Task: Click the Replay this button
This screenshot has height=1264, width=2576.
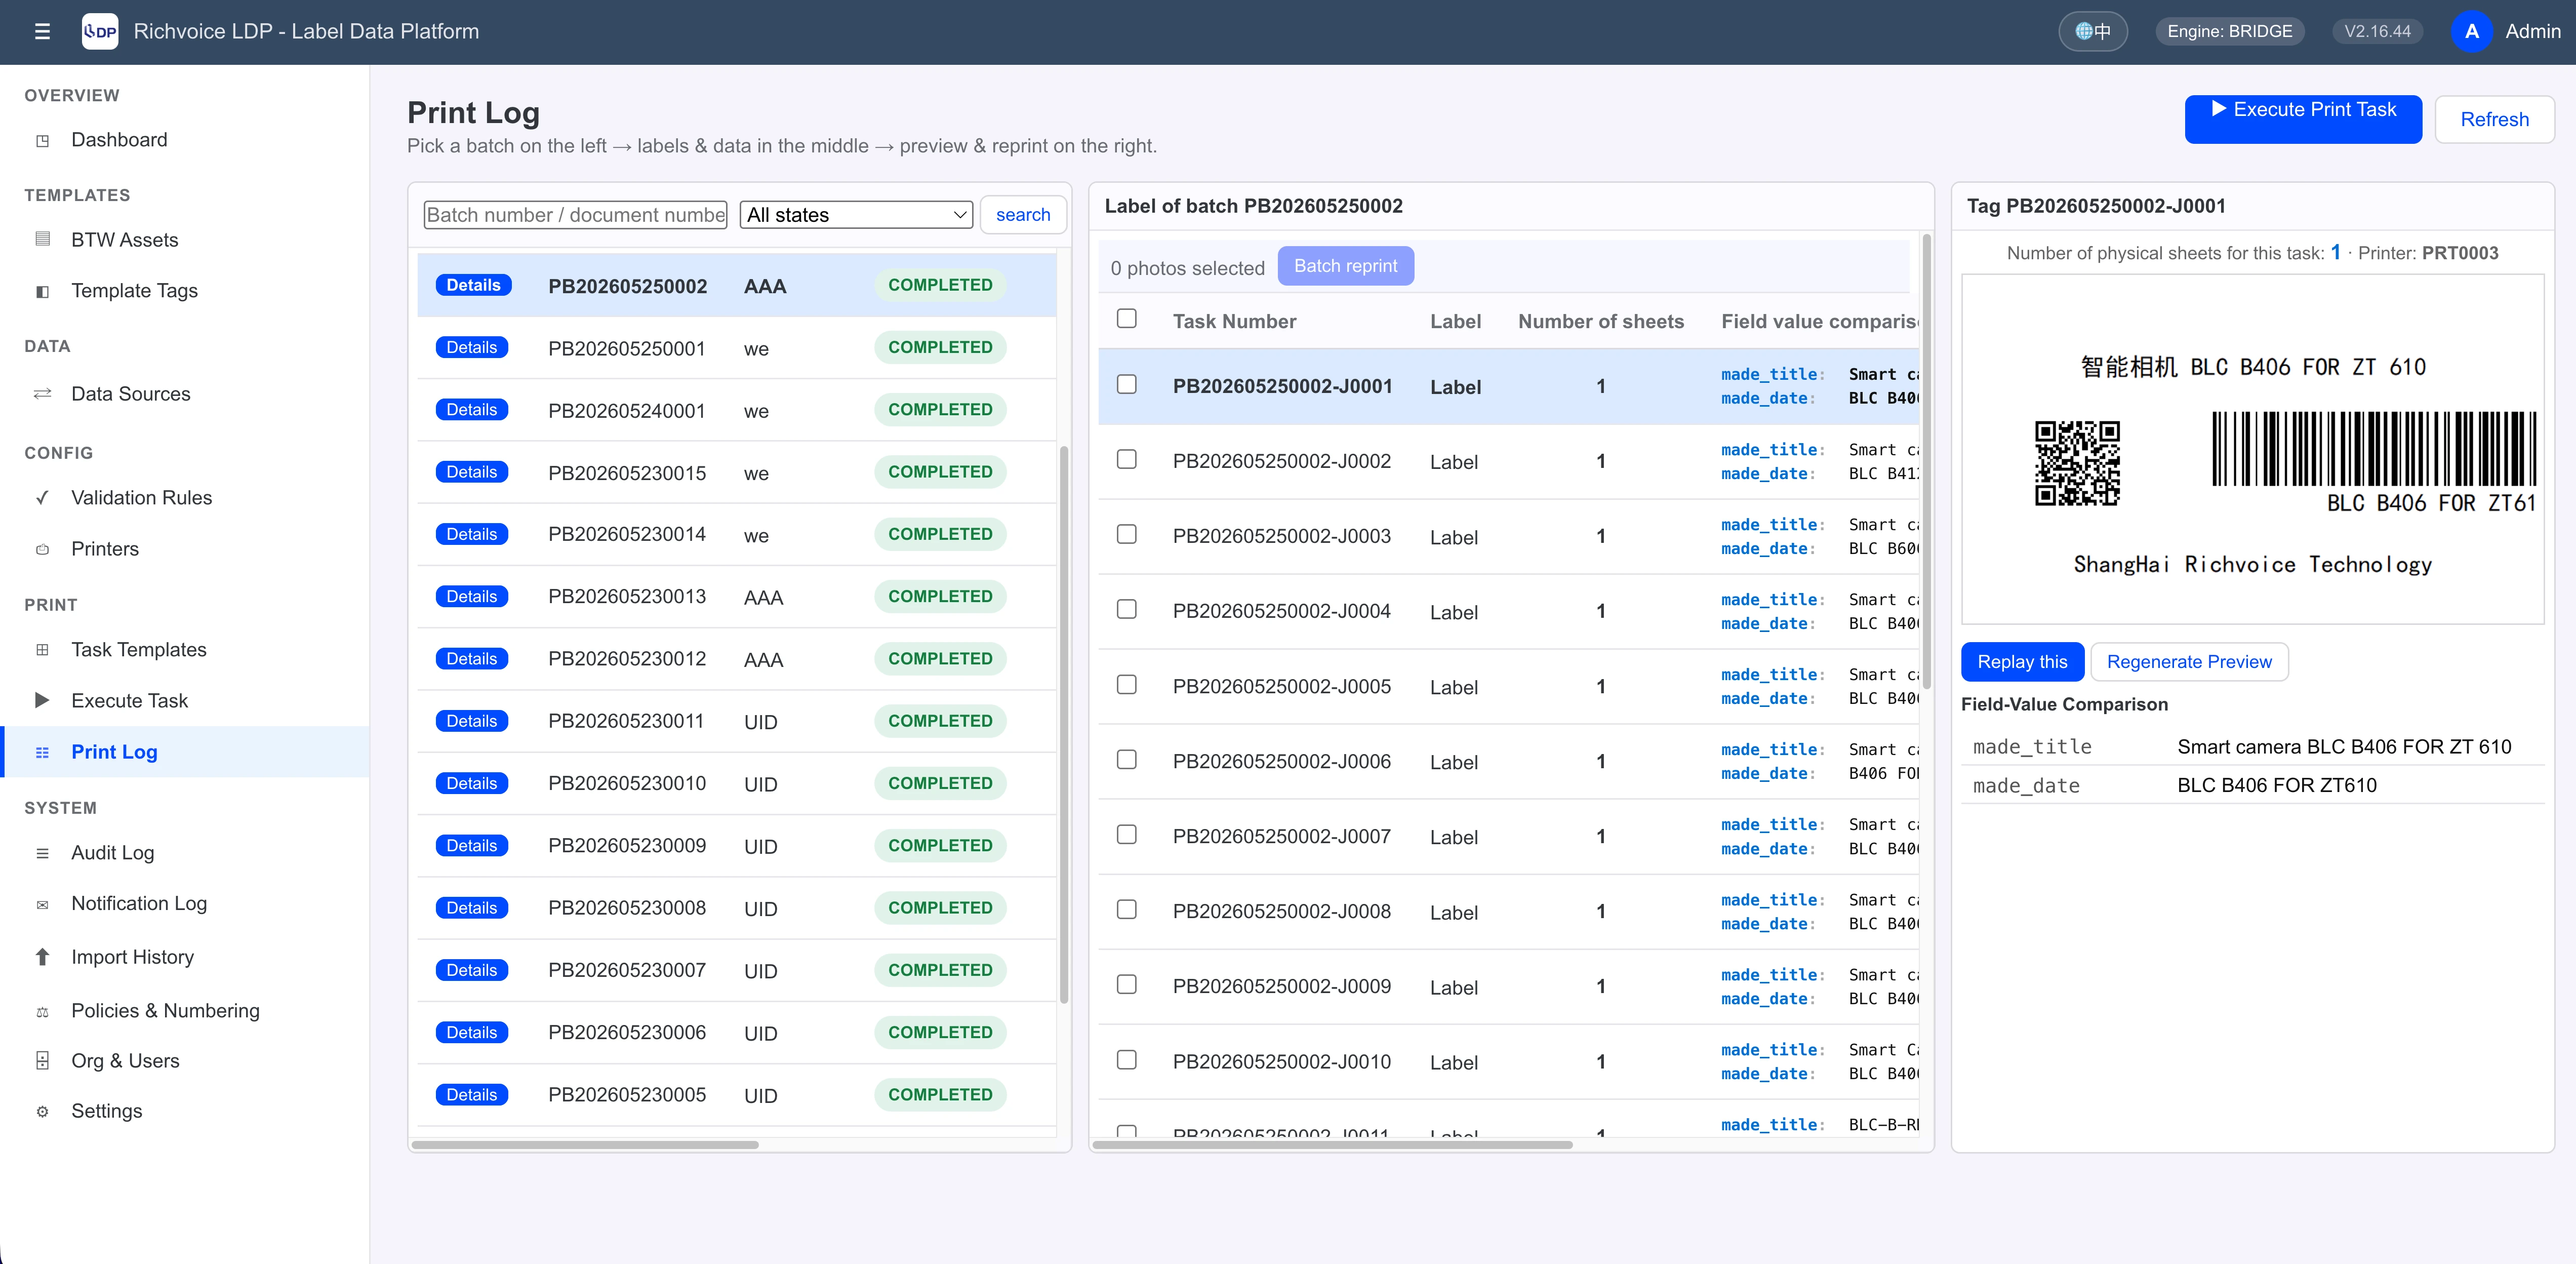Action: [x=2022, y=662]
